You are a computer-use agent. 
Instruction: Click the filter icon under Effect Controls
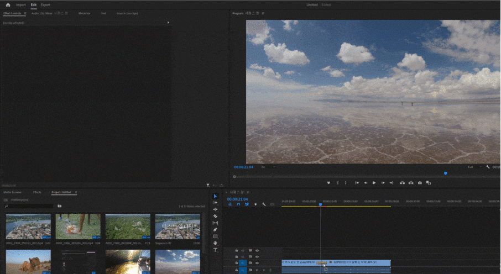click(x=208, y=185)
